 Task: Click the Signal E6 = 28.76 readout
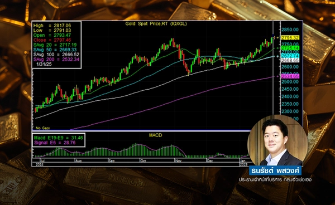(x=55, y=143)
